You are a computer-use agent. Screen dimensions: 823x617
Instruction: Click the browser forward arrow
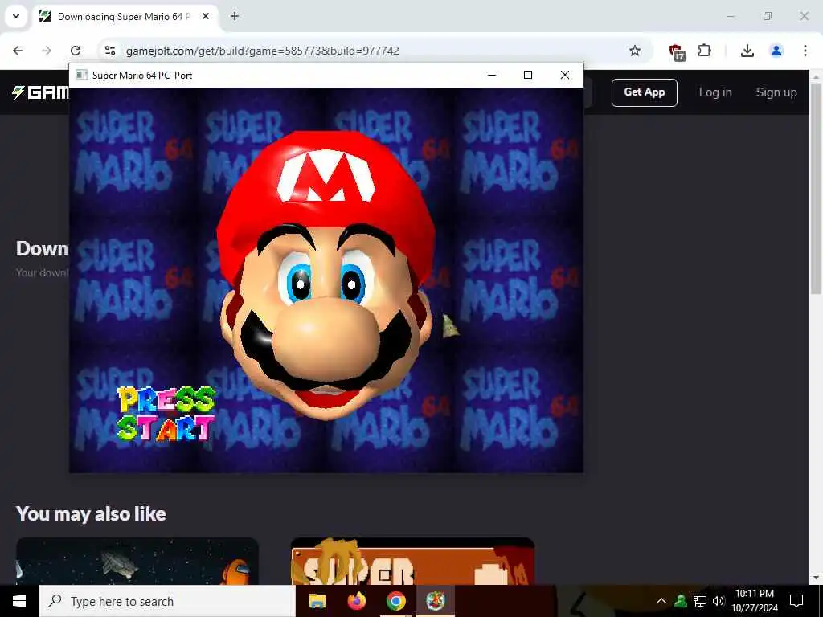click(47, 51)
